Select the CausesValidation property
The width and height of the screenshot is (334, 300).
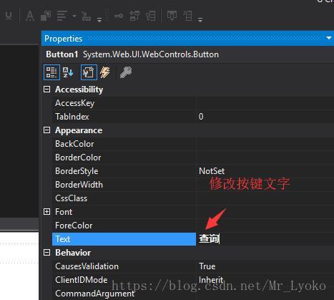point(124,266)
